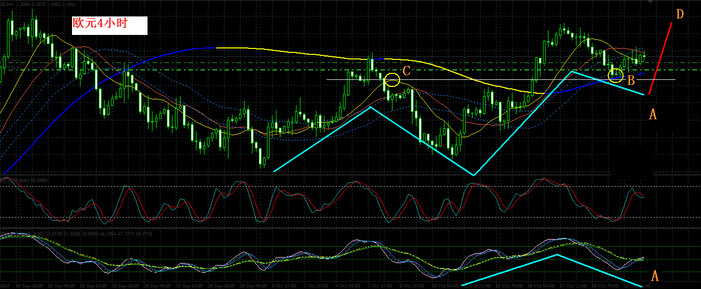701x289 pixels.
Task: Click the '26 Sep 20:00' time axis label
Action: coord(221,286)
